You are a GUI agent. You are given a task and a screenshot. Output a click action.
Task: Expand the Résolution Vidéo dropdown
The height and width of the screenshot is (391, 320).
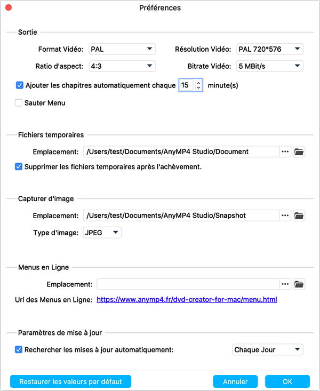269,50
